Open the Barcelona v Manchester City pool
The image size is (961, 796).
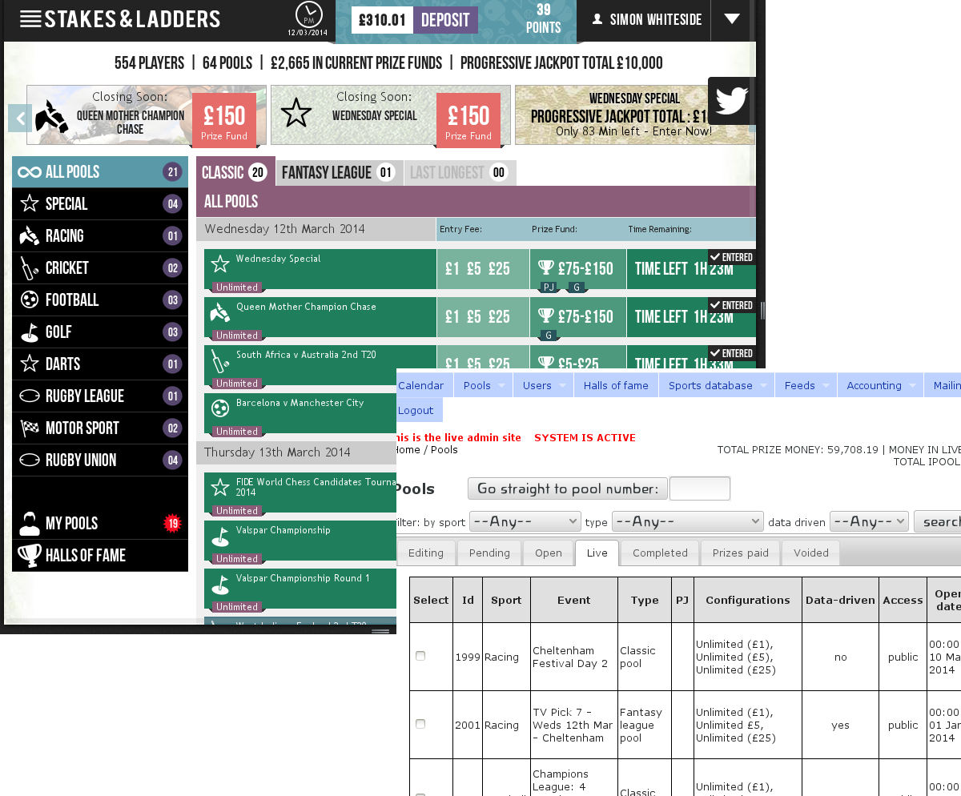point(300,414)
